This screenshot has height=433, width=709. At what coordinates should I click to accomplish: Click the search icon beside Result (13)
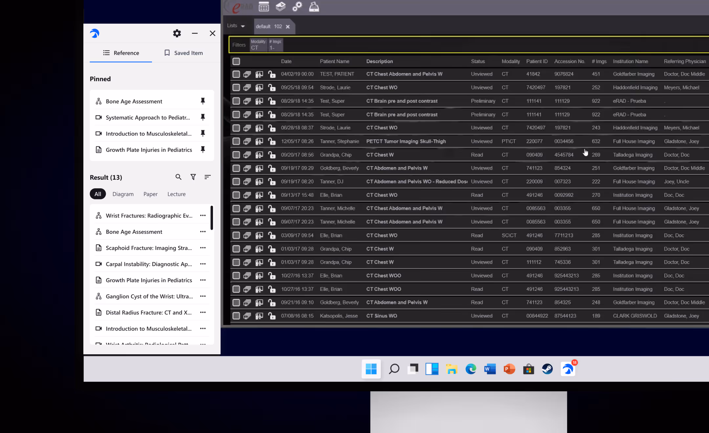[178, 177]
